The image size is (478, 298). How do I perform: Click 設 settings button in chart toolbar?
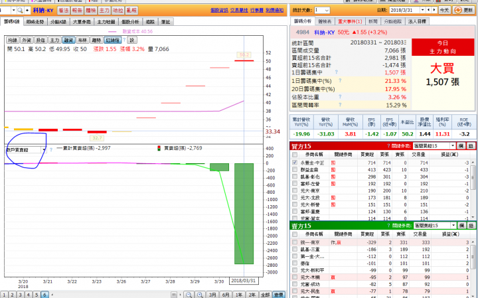pyautogui.click(x=132, y=40)
